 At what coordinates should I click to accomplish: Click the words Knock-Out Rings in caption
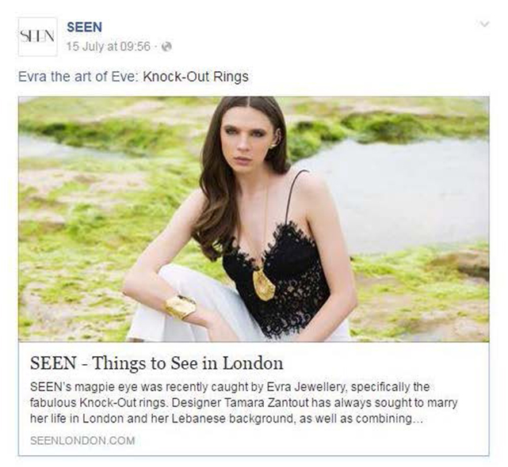pyautogui.click(x=196, y=77)
